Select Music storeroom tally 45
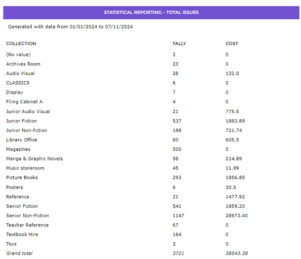 (x=176, y=168)
